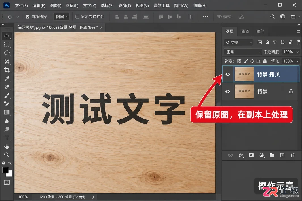Viewport: 302px width, 201px height.
Task: Filter layers by smart object icon
Action: pos(291,42)
